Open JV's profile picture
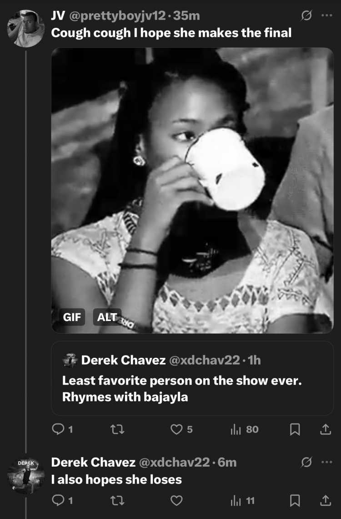Viewport: 341px width, 519px height. tap(26, 29)
